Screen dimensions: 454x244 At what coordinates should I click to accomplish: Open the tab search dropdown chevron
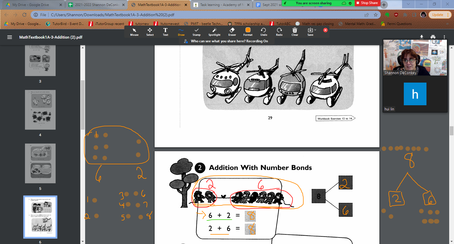pyautogui.click(x=408, y=4)
